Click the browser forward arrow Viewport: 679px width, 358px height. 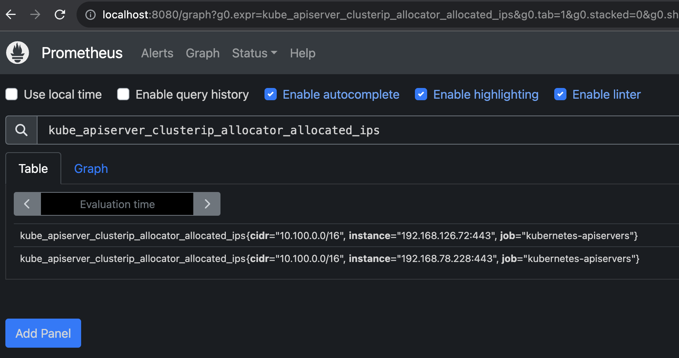pyautogui.click(x=35, y=15)
